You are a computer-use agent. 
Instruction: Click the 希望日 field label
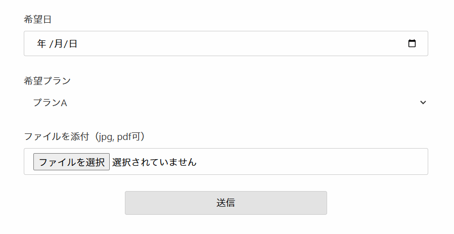point(37,19)
